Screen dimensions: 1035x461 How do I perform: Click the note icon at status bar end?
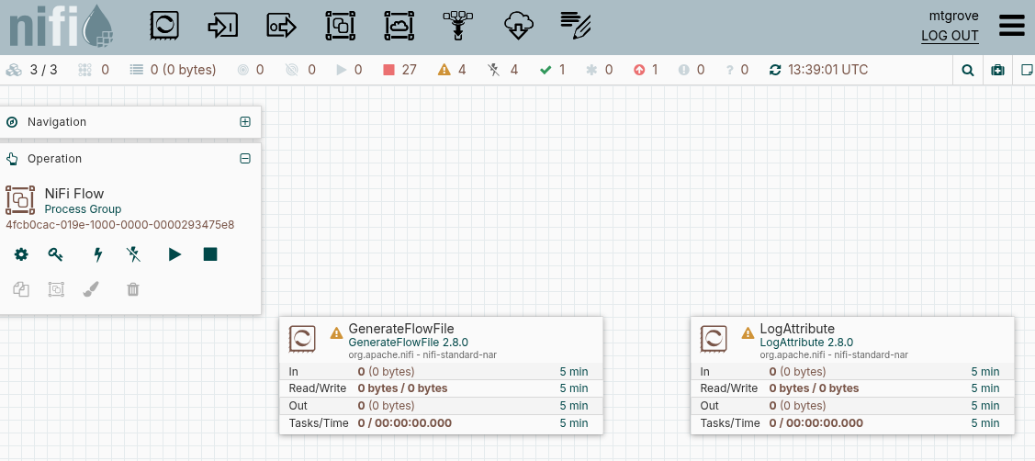tap(1027, 70)
